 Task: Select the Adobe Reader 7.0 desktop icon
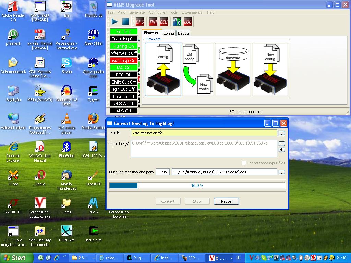coord(13,11)
